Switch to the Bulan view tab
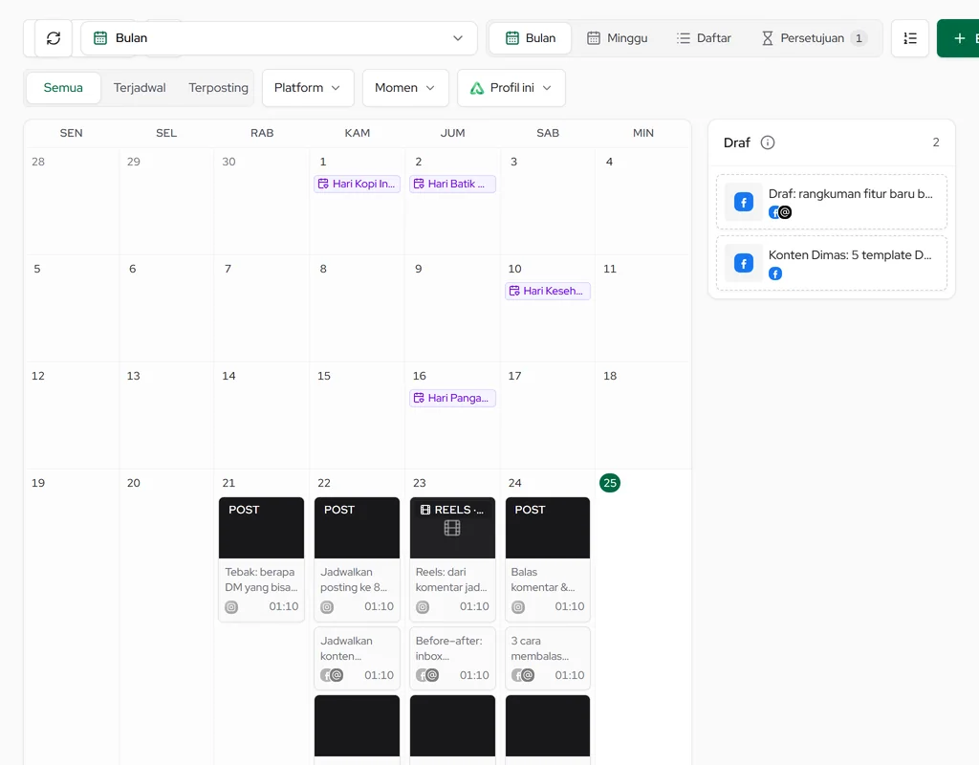The width and height of the screenshot is (979, 765). click(530, 38)
